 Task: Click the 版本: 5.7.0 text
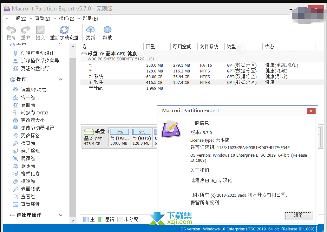(x=201, y=133)
